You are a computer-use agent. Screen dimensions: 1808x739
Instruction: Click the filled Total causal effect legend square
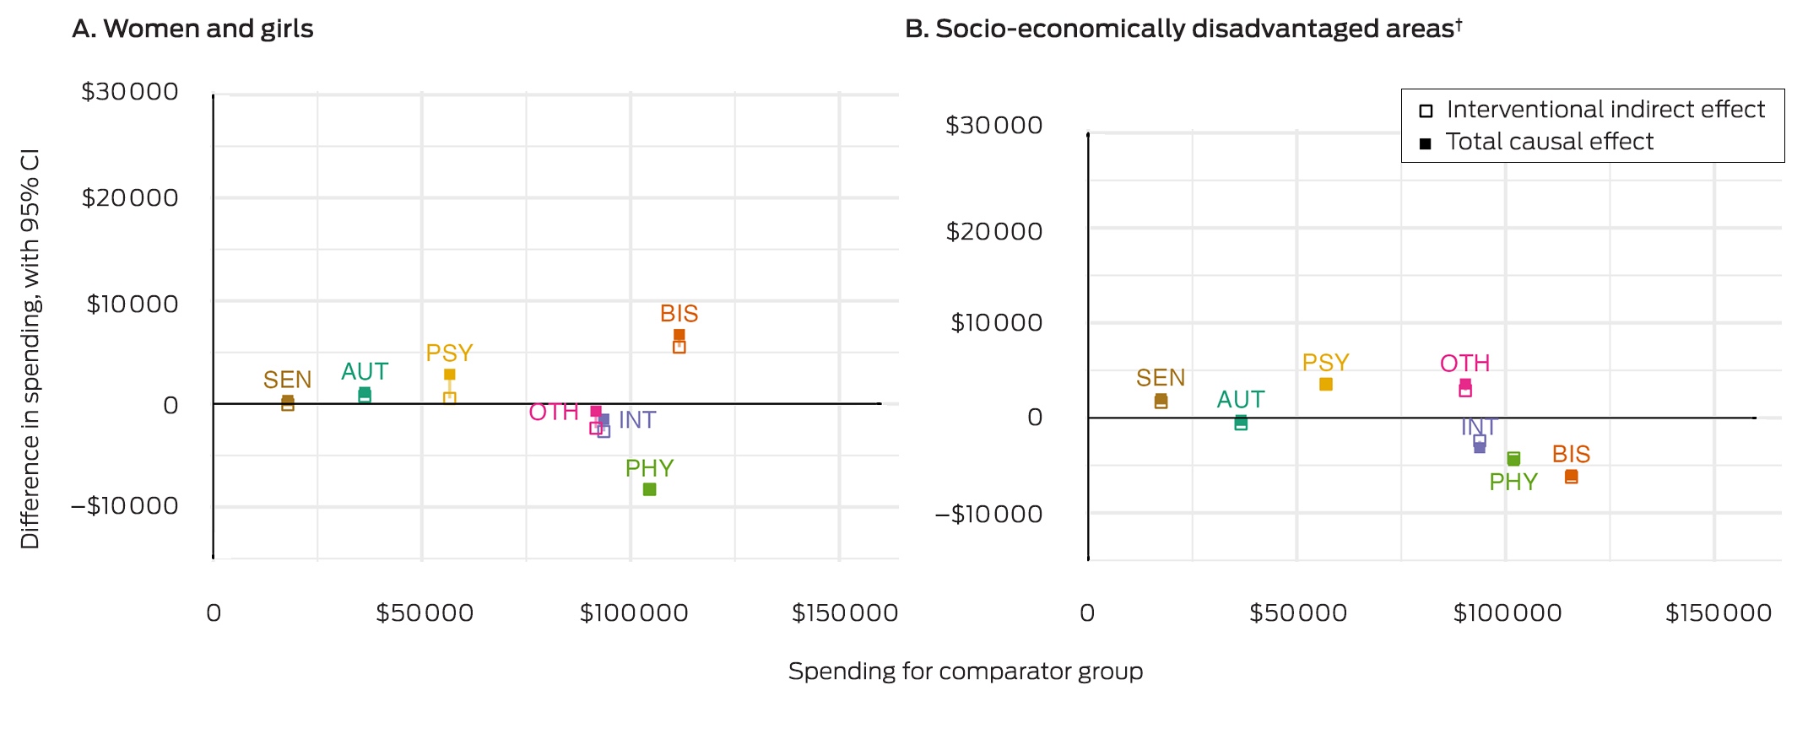[x=1426, y=143]
